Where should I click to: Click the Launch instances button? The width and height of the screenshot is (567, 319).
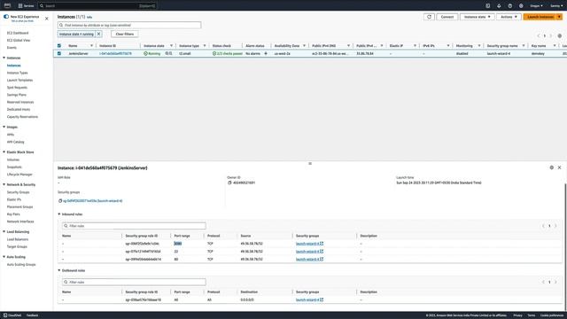[x=540, y=17]
